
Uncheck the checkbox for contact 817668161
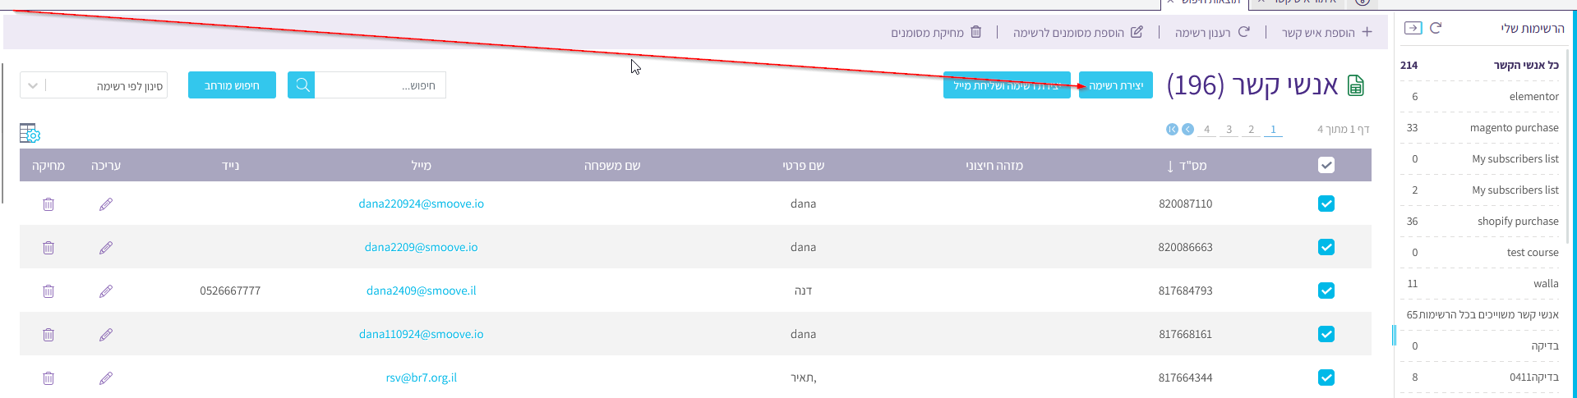pyautogui.click(x=1326, y=334)
